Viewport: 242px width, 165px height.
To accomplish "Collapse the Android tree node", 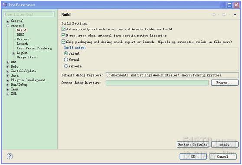I will [7, 26].
